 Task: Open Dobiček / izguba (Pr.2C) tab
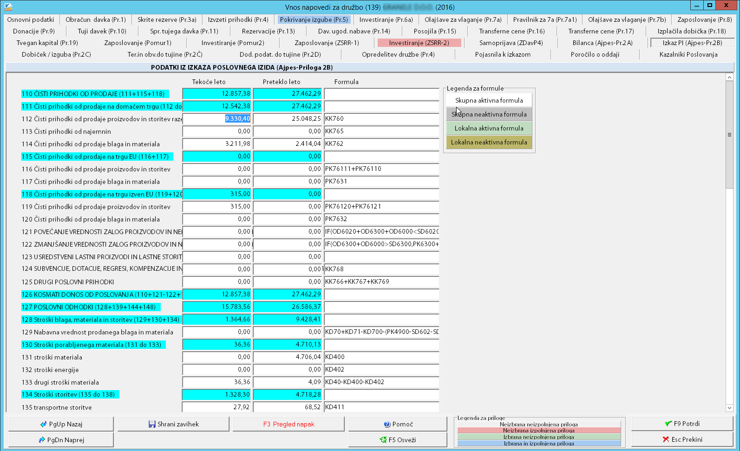pos(56,54)
